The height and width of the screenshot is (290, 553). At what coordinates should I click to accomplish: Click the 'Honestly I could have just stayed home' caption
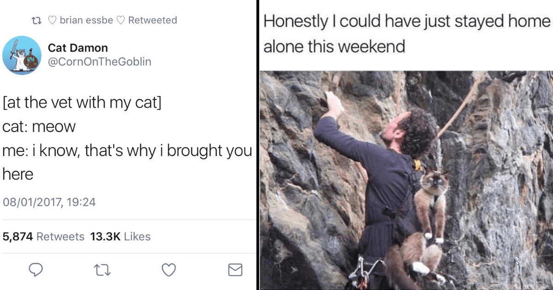click(x=407, y=21)
